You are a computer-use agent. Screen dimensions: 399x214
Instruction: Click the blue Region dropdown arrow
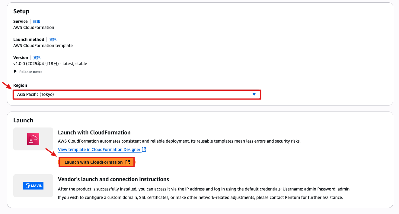254,94
